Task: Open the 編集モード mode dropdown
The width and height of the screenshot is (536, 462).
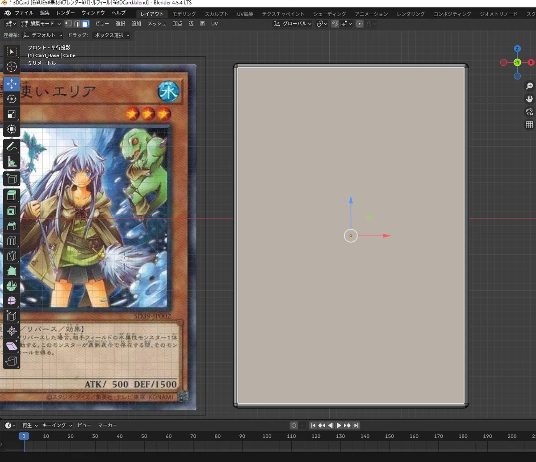Action: click(41, 24)
